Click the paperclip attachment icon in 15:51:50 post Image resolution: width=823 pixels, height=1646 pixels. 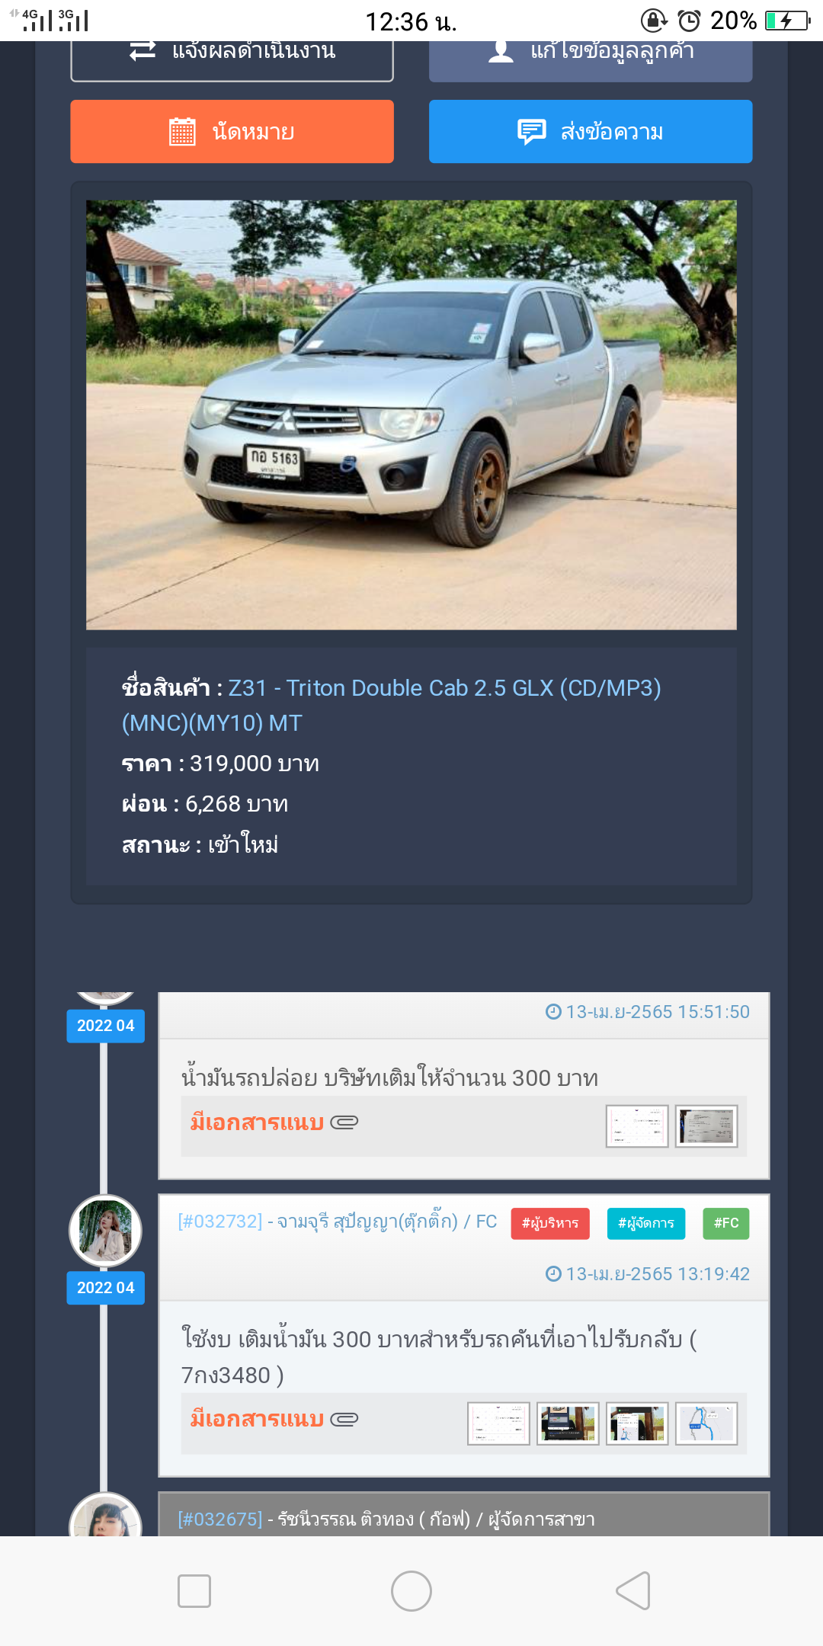click(344, 1122)
